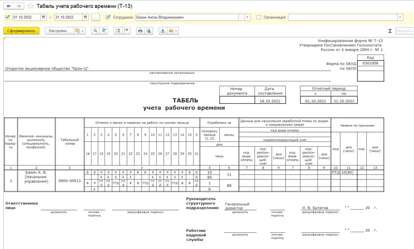Expand the Организация dropdown

point(400,17)
